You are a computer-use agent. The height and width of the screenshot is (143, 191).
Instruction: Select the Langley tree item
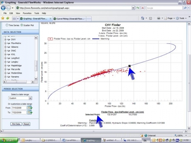[x=15, y=62]
